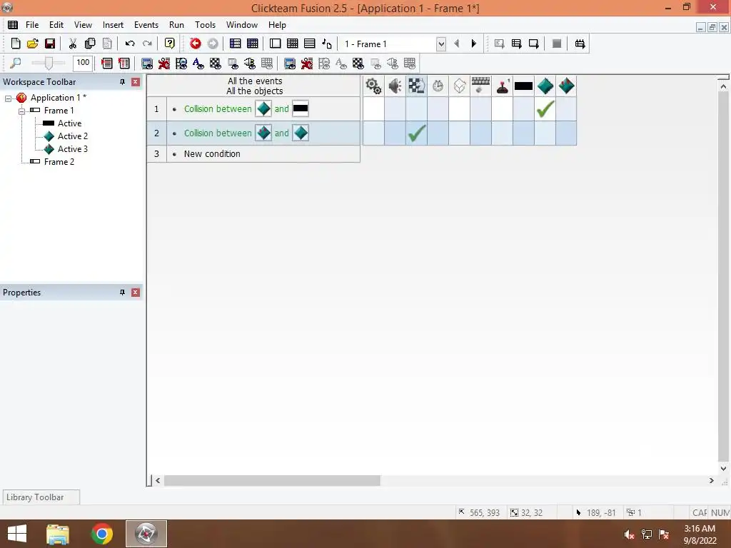731x548 pixels.
Task: Open Chrome from the taskbar
Action: pyautogui.click(x=101, y=534)
